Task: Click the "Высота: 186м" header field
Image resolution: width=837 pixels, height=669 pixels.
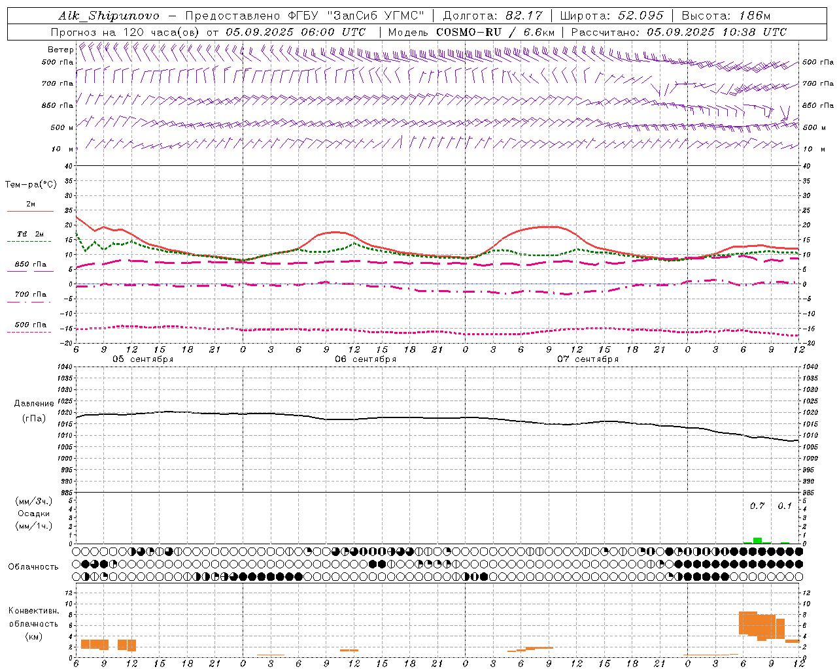Action: [726, 16]
